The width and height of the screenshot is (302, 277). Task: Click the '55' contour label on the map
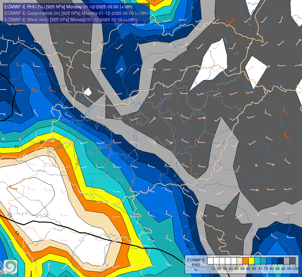tap(17, 233)
